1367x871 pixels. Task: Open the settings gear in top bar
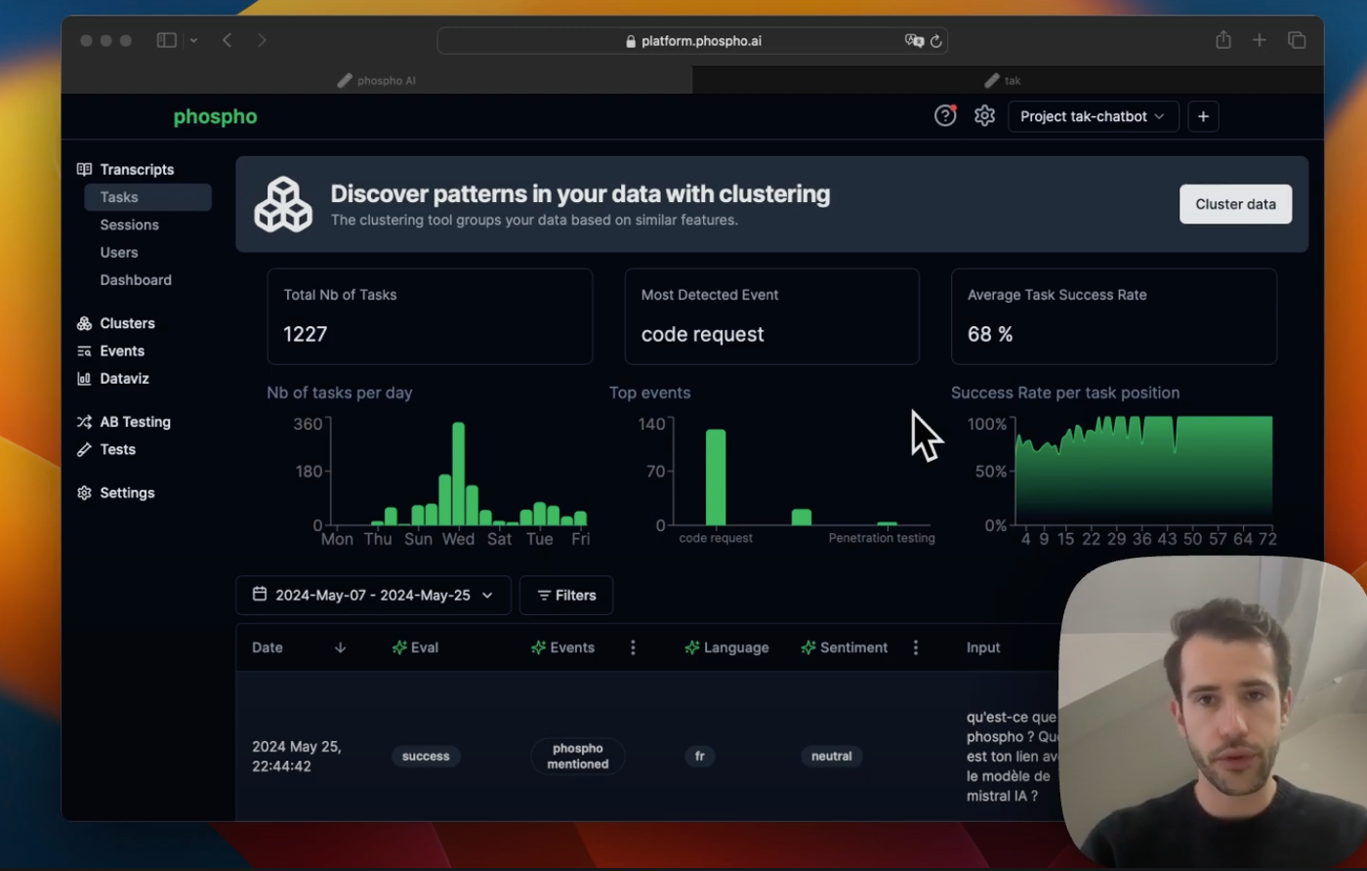coord(984,116)
